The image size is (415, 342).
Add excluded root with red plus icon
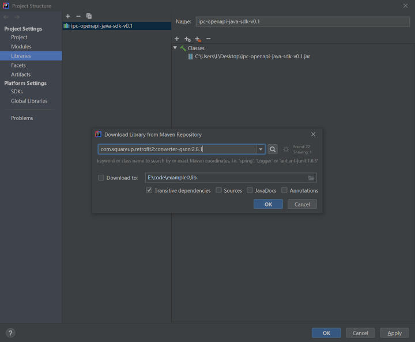[198, 39]
